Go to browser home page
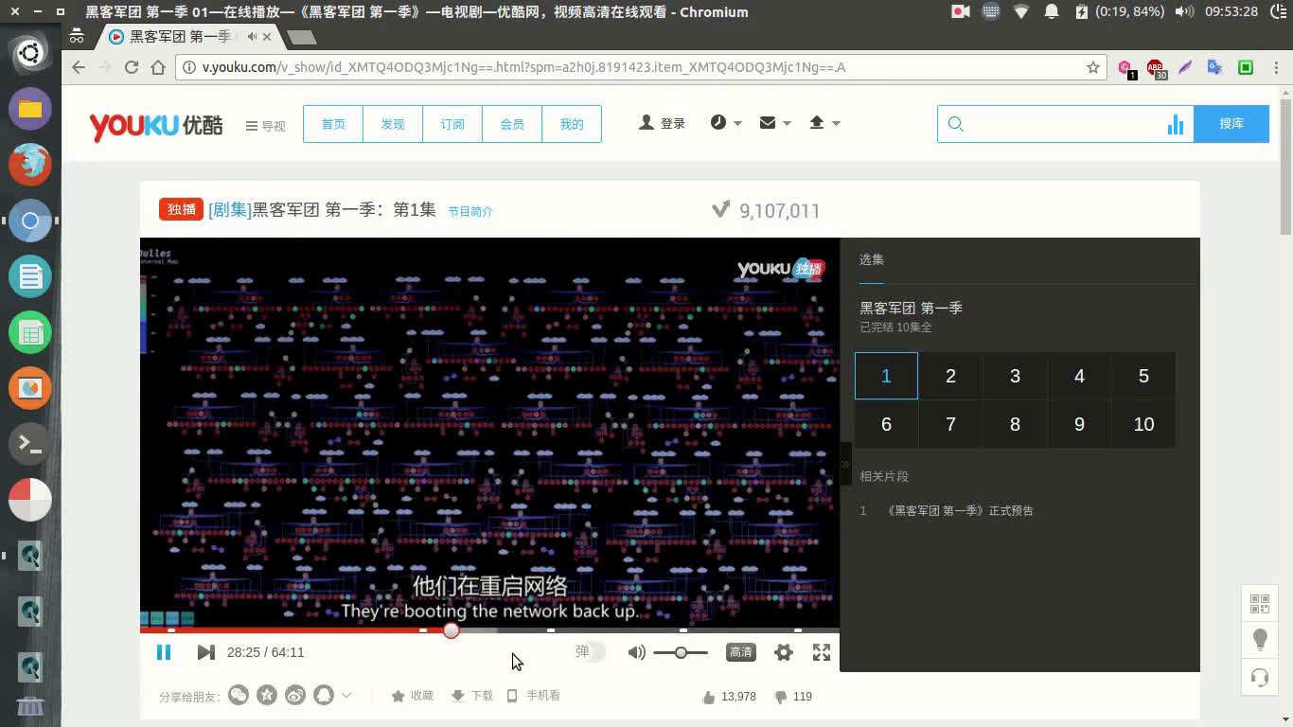Viewport: 1293px width, 727px height. pos(158,67)
